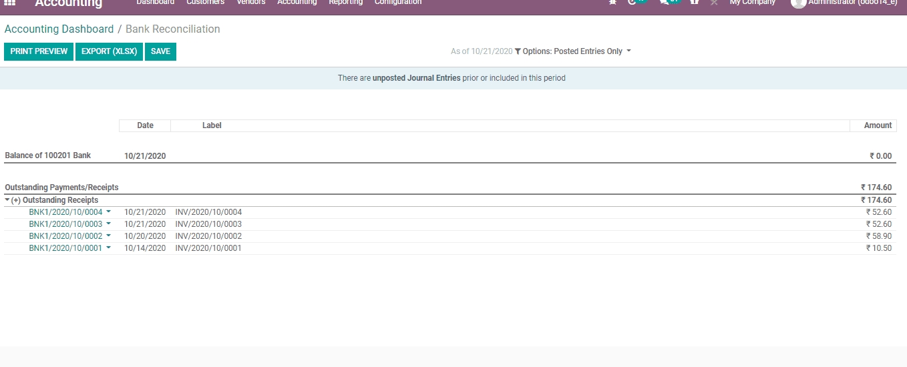Open the conversations chat icon
907x367 pixels.
click(x=664, y=3)
